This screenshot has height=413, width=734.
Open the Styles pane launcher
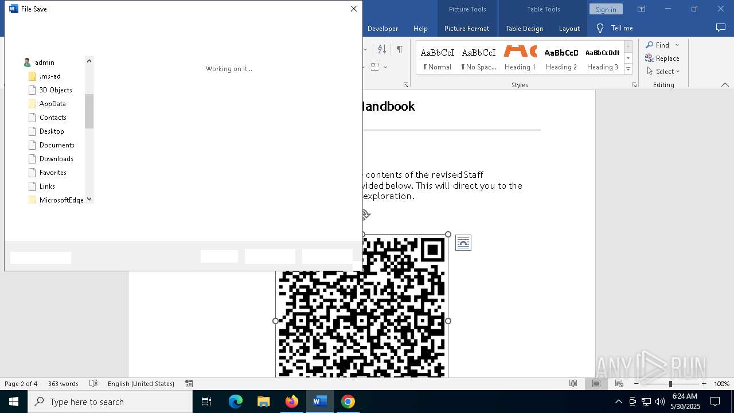(634, 85)
